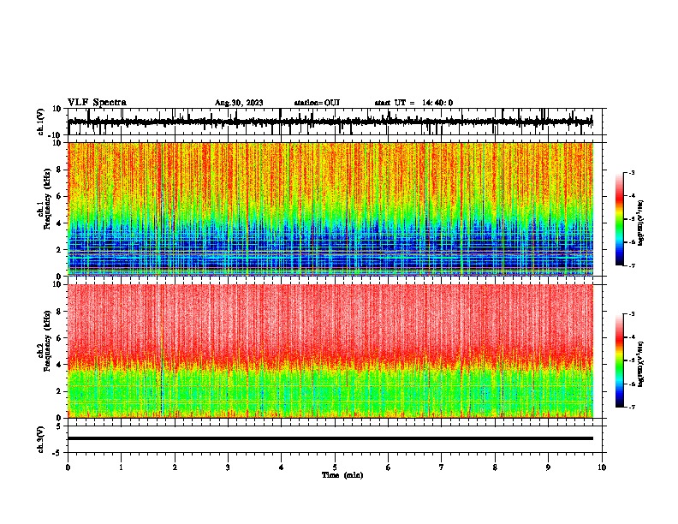Image resolution: width=678 pixels, height=524 pixels.
Task: Click the "Time (min)" x-axis label
Action: tap(342, 475)
